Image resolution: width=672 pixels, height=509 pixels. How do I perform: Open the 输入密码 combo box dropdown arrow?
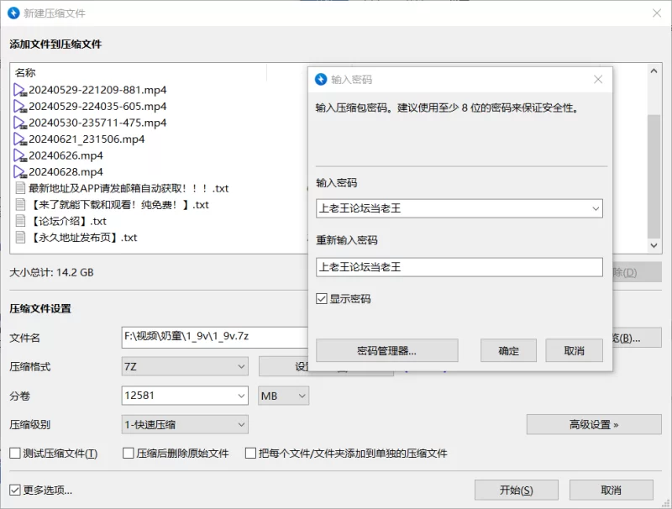[x=596, y=208]
